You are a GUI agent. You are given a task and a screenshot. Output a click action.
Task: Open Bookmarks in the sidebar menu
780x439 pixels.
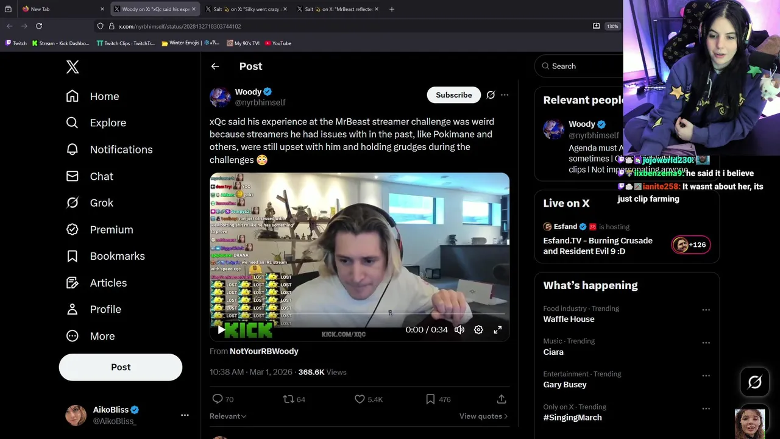pos(105,256)
